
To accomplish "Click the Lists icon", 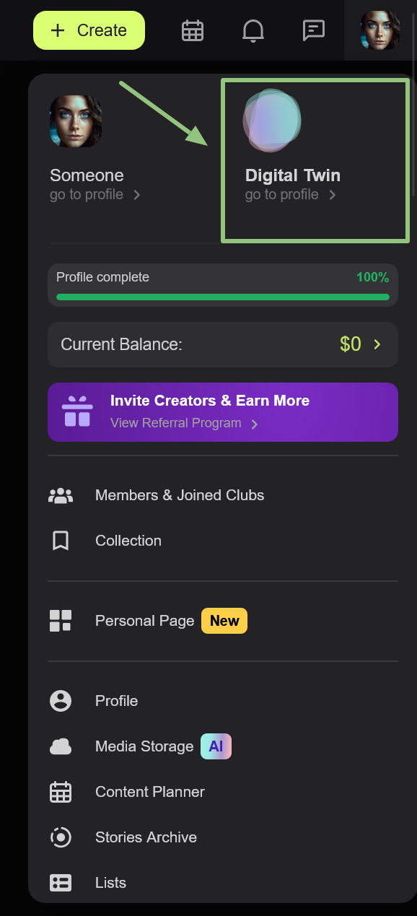I will point(61,883).
